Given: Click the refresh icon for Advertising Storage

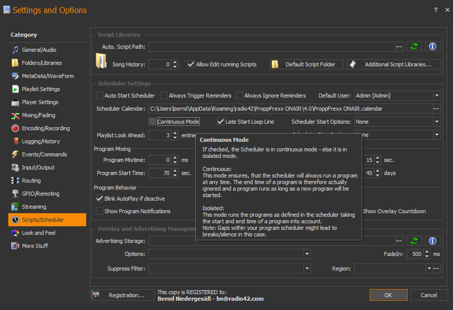Looking at the screenshot, I should coord(414,241).
